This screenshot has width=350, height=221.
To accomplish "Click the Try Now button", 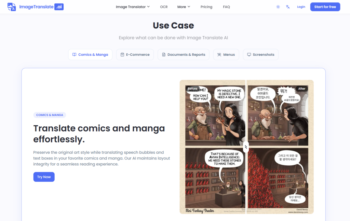I will (44, 177).
